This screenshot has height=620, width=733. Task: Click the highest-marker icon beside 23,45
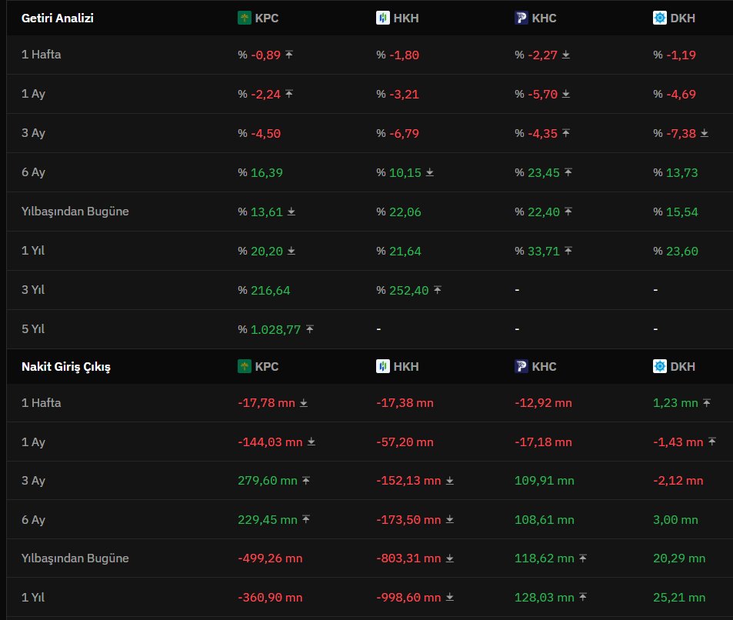click(x=568, y=172)
